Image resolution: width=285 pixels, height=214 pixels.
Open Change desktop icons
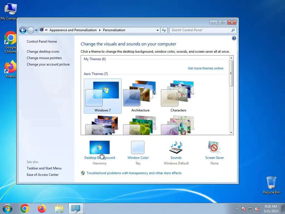tap(43, 52)
